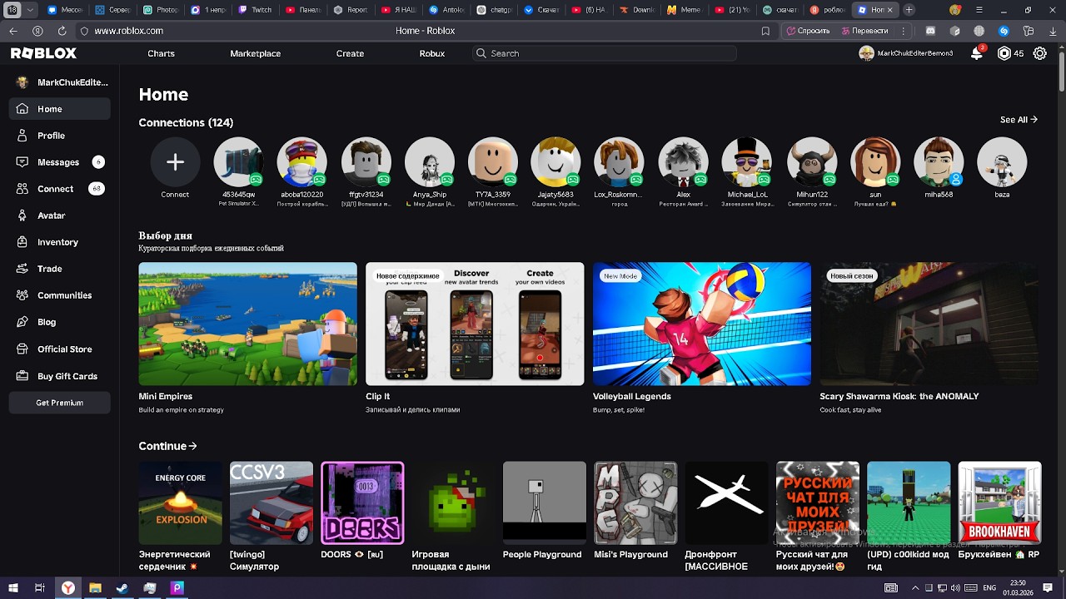Screen dimensions: 1066x599
Task: Click the Profile sidebar icon
Action: click(x=22, y=136)
